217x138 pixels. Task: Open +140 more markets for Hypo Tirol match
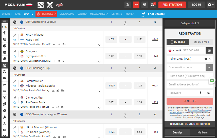155,39
